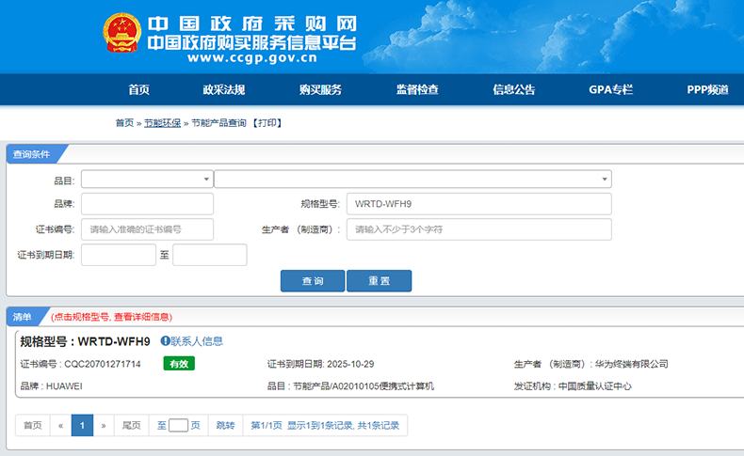Open the 首页 navigation menu item
The width and height of the screenshot is (744, 456).
tap(138, 90)
